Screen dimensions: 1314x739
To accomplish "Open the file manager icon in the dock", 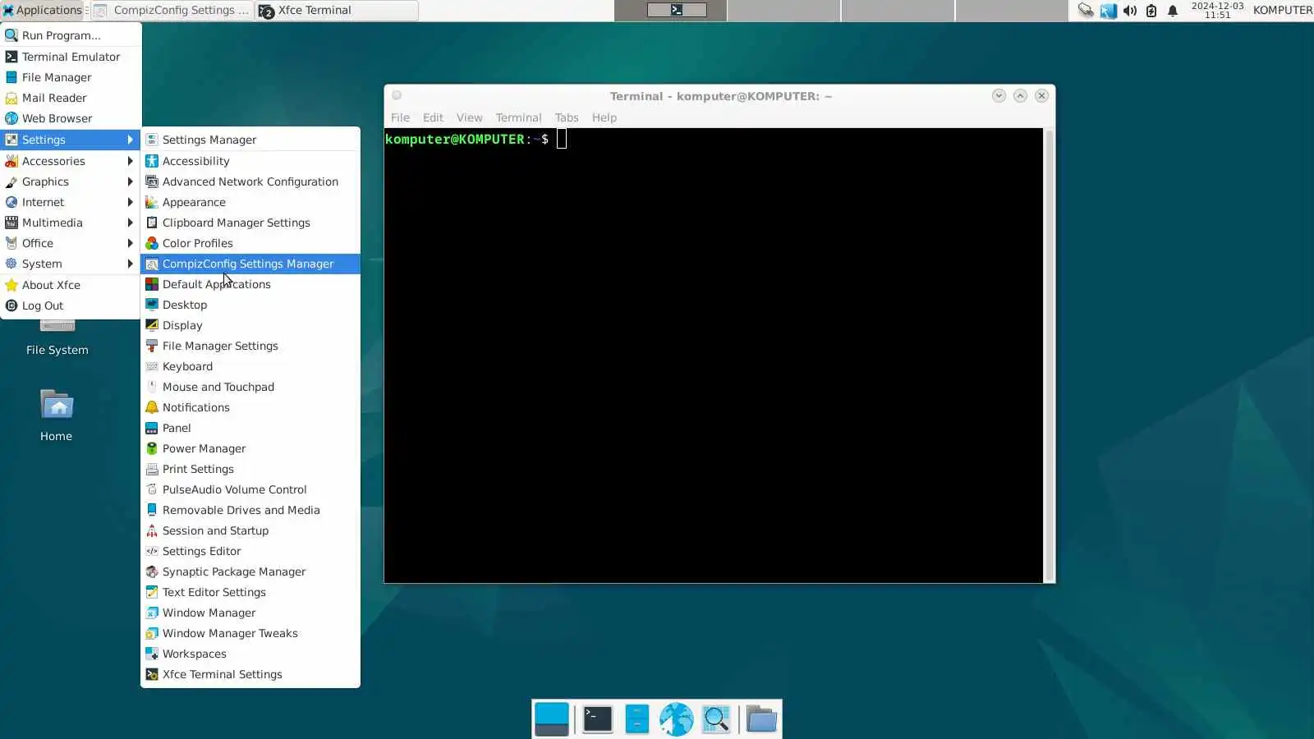I will pos(636,718).
